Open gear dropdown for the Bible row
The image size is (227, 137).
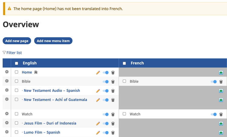pos(7,81)
